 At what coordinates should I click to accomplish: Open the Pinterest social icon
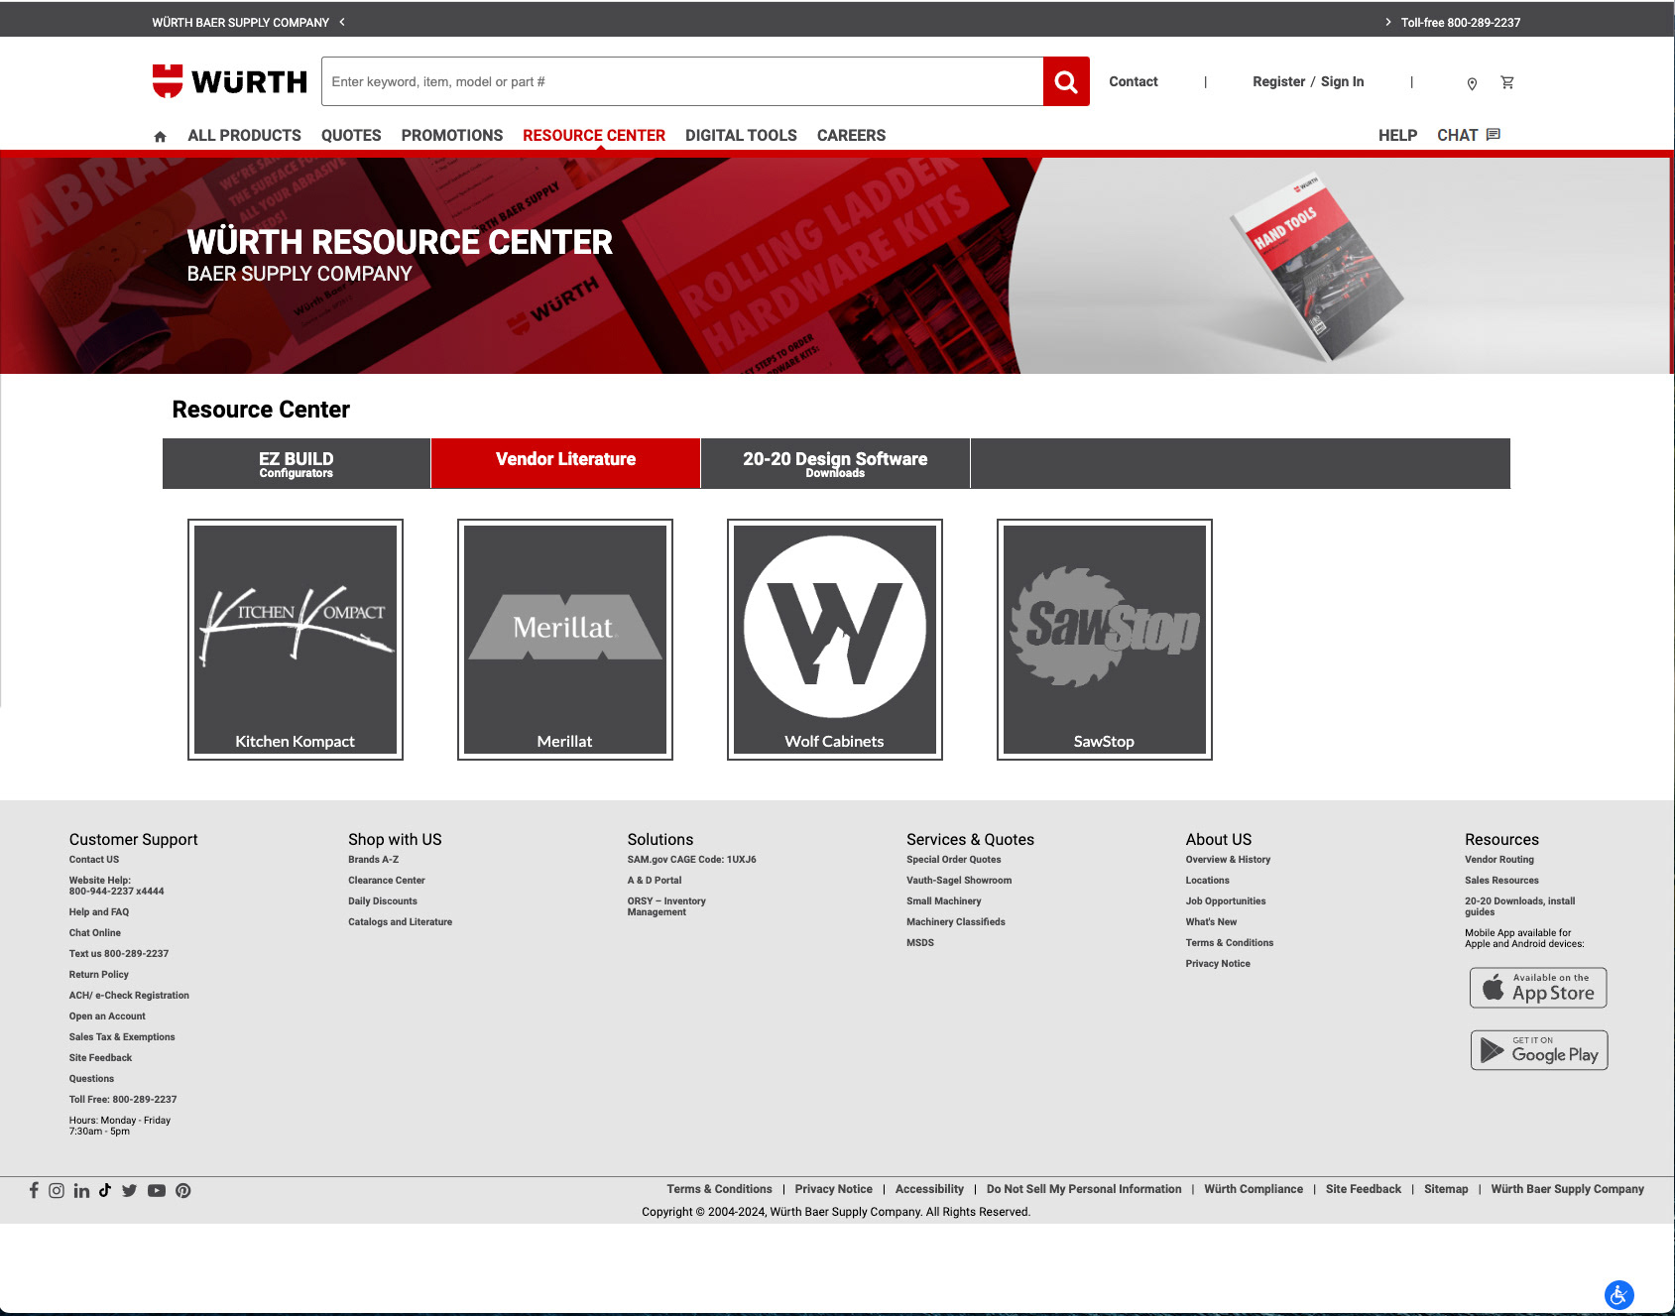183,1190
